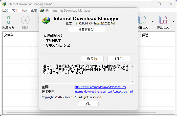Click the 描述 column header
This screenshot has height=116, width=177.
click(145, 35)
